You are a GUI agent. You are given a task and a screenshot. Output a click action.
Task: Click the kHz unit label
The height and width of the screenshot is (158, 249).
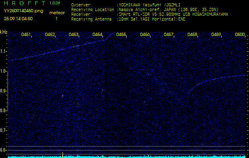(4, 32)
